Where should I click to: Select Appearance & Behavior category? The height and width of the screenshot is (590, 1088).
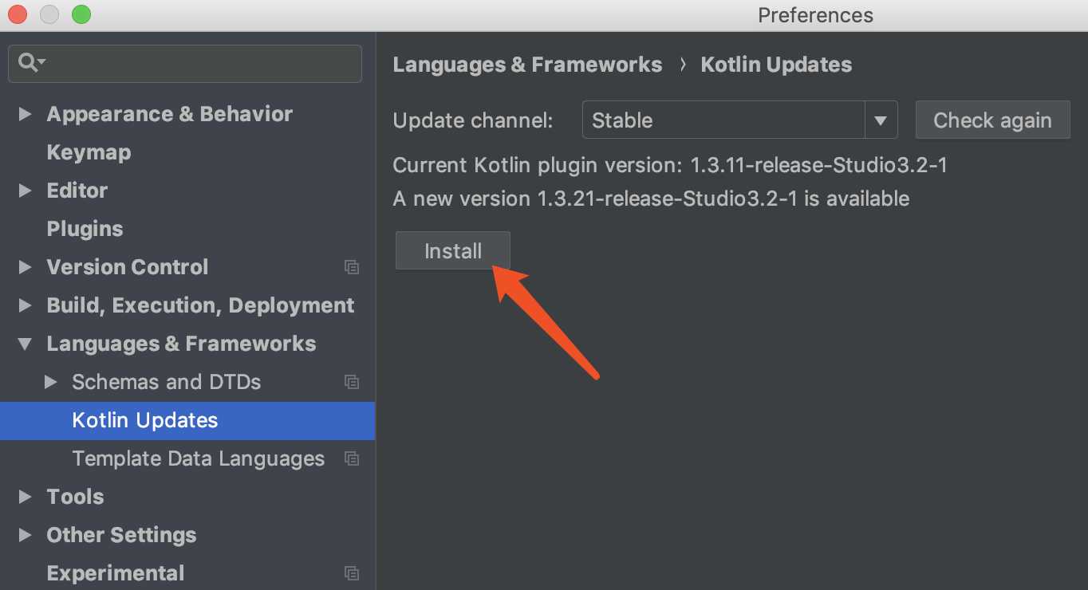169,114
